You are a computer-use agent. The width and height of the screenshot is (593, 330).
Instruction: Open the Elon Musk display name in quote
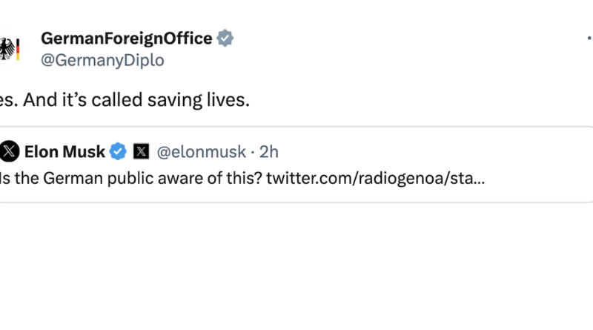tap(64, 152)
